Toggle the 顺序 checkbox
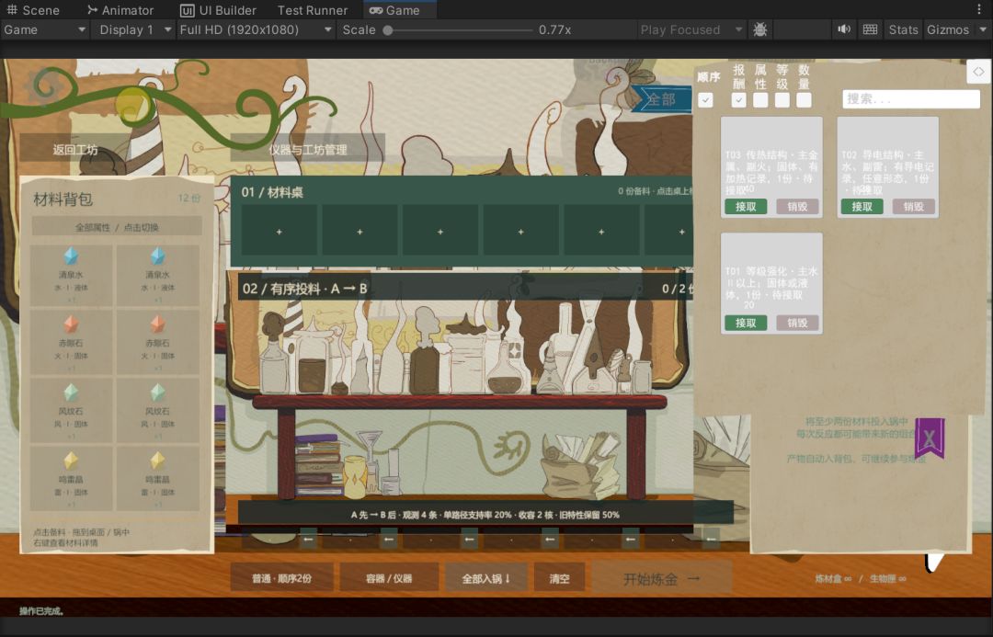The height and width of the screenshot is (637, 993). point(705,100)
